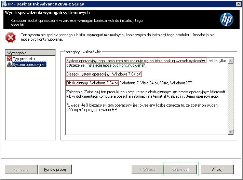Image resolution: width=243 pixels, height=180 pixels.
Task: Click the warning triangle beside System operacyjny
Action: [x=10, y=64]
